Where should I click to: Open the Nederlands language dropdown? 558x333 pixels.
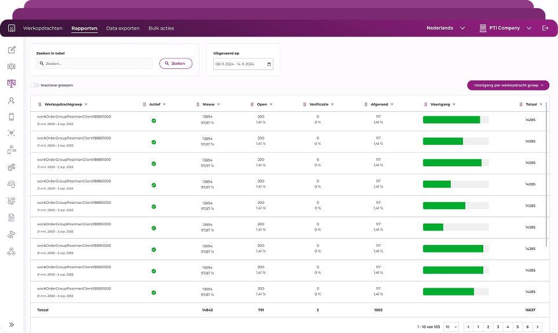pyautogui.click(x=446, y=28)
